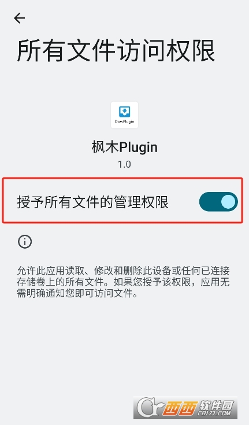
Task: Click the permission description starting 允许此应用读取
Action: 123,282
